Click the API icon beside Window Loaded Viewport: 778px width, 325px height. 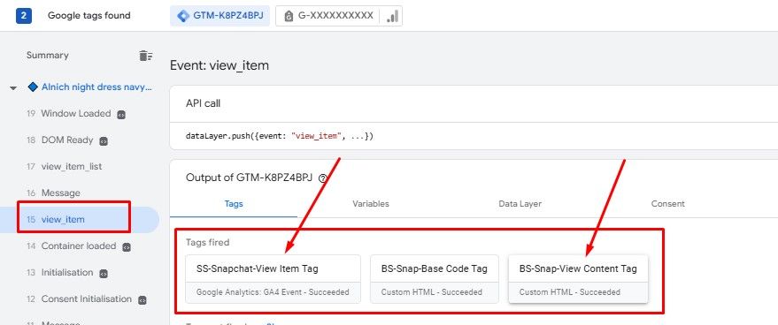(120, 115)
